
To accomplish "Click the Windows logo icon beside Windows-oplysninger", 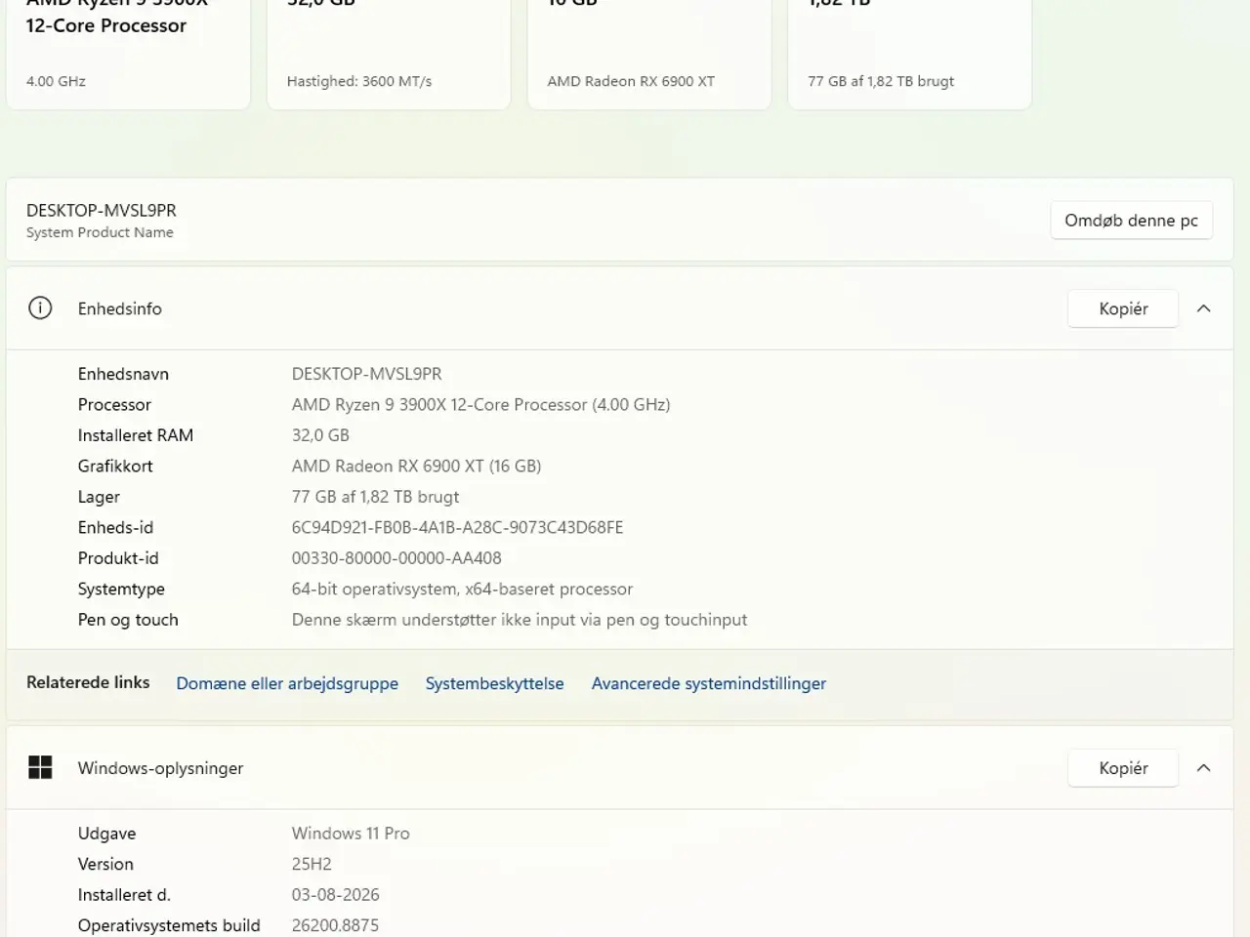I will click(40, 768).
